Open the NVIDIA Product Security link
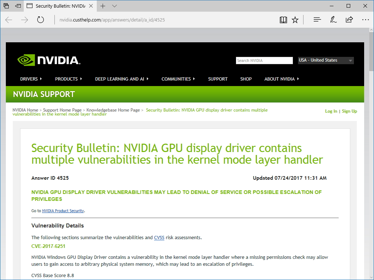 63,211
